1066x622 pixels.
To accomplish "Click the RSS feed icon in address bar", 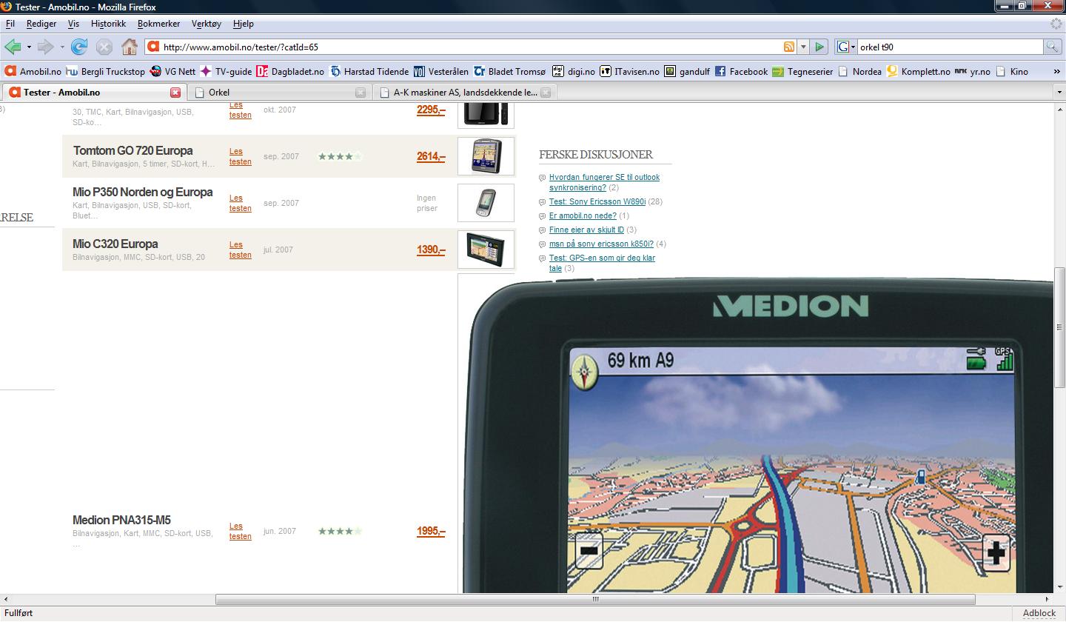I will [789, 47].
